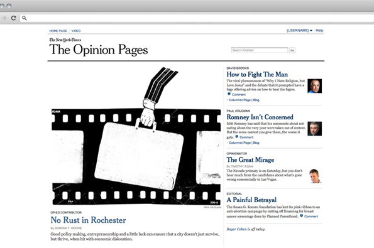This screenshot has width=374, height=248.
Task: Click the window zoom traffic-light button
Action: pyautogui.click(x=9, y=6)
